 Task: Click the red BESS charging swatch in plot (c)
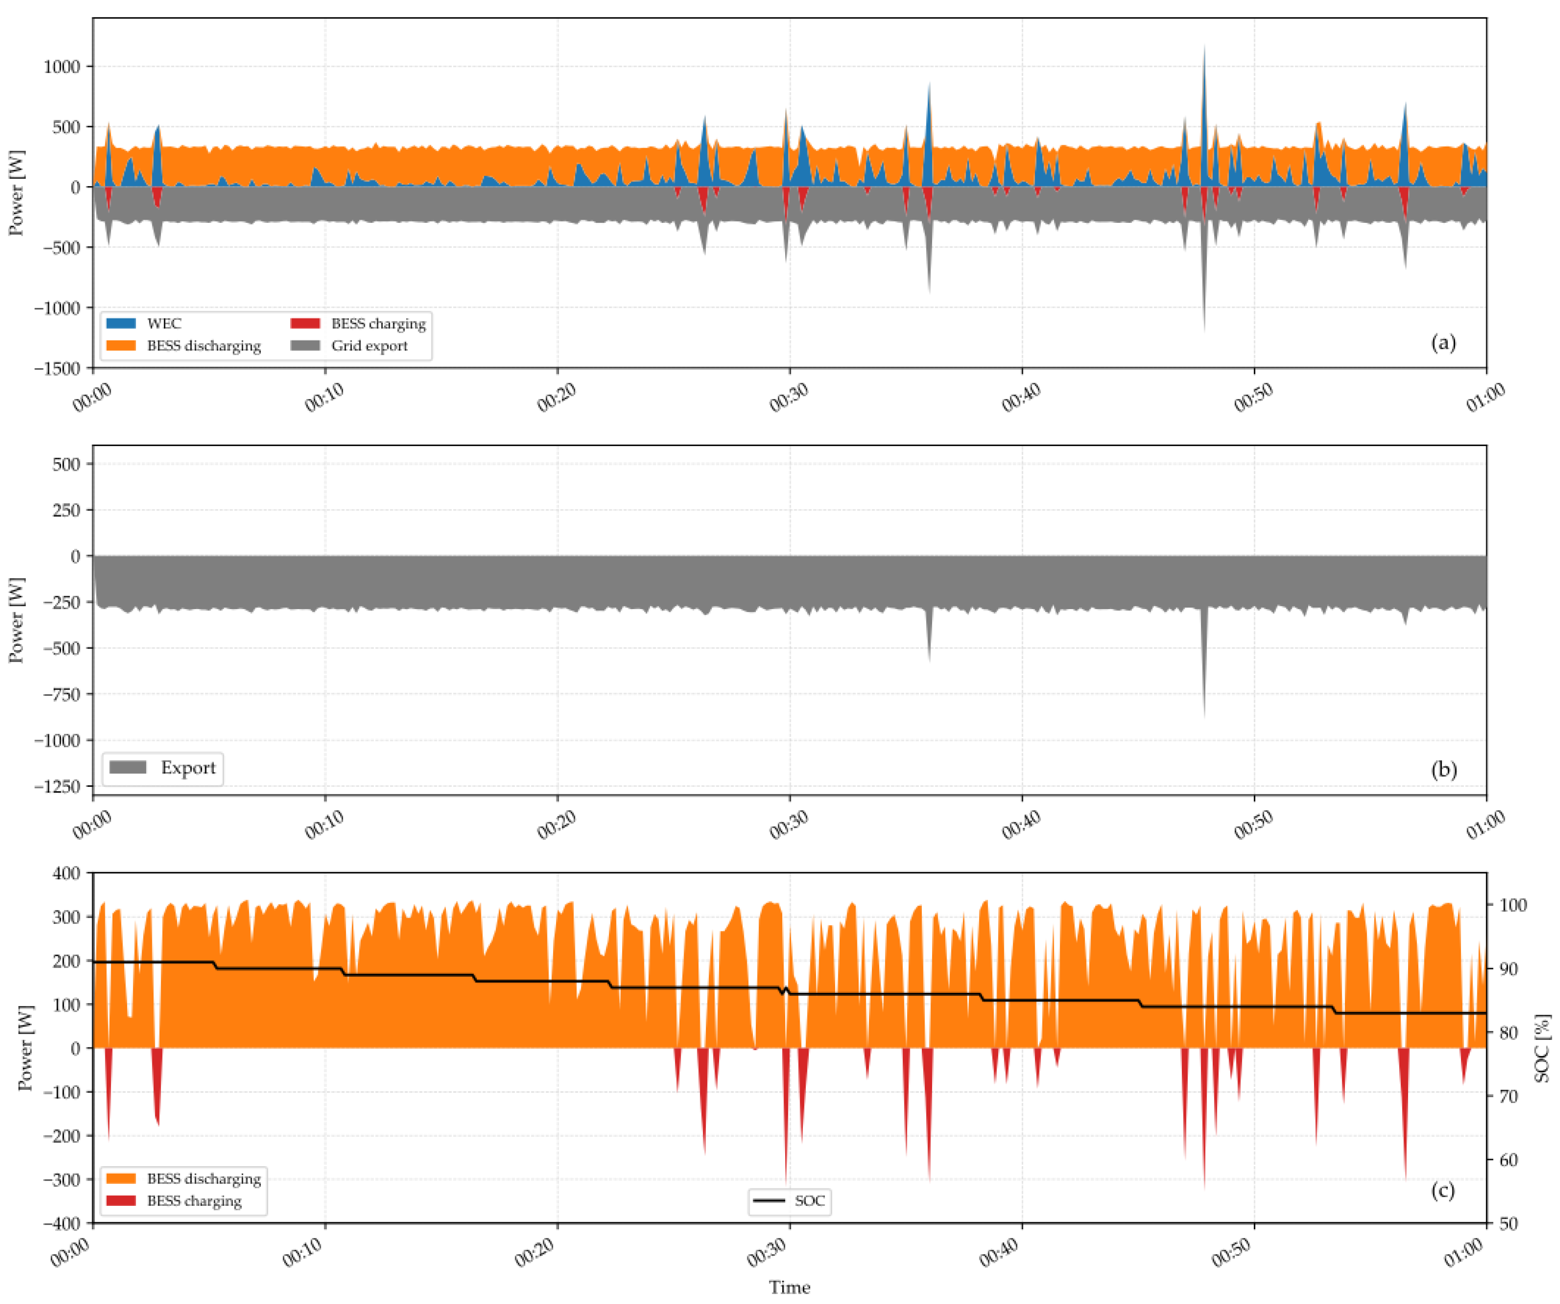(x=121, y=1201)
